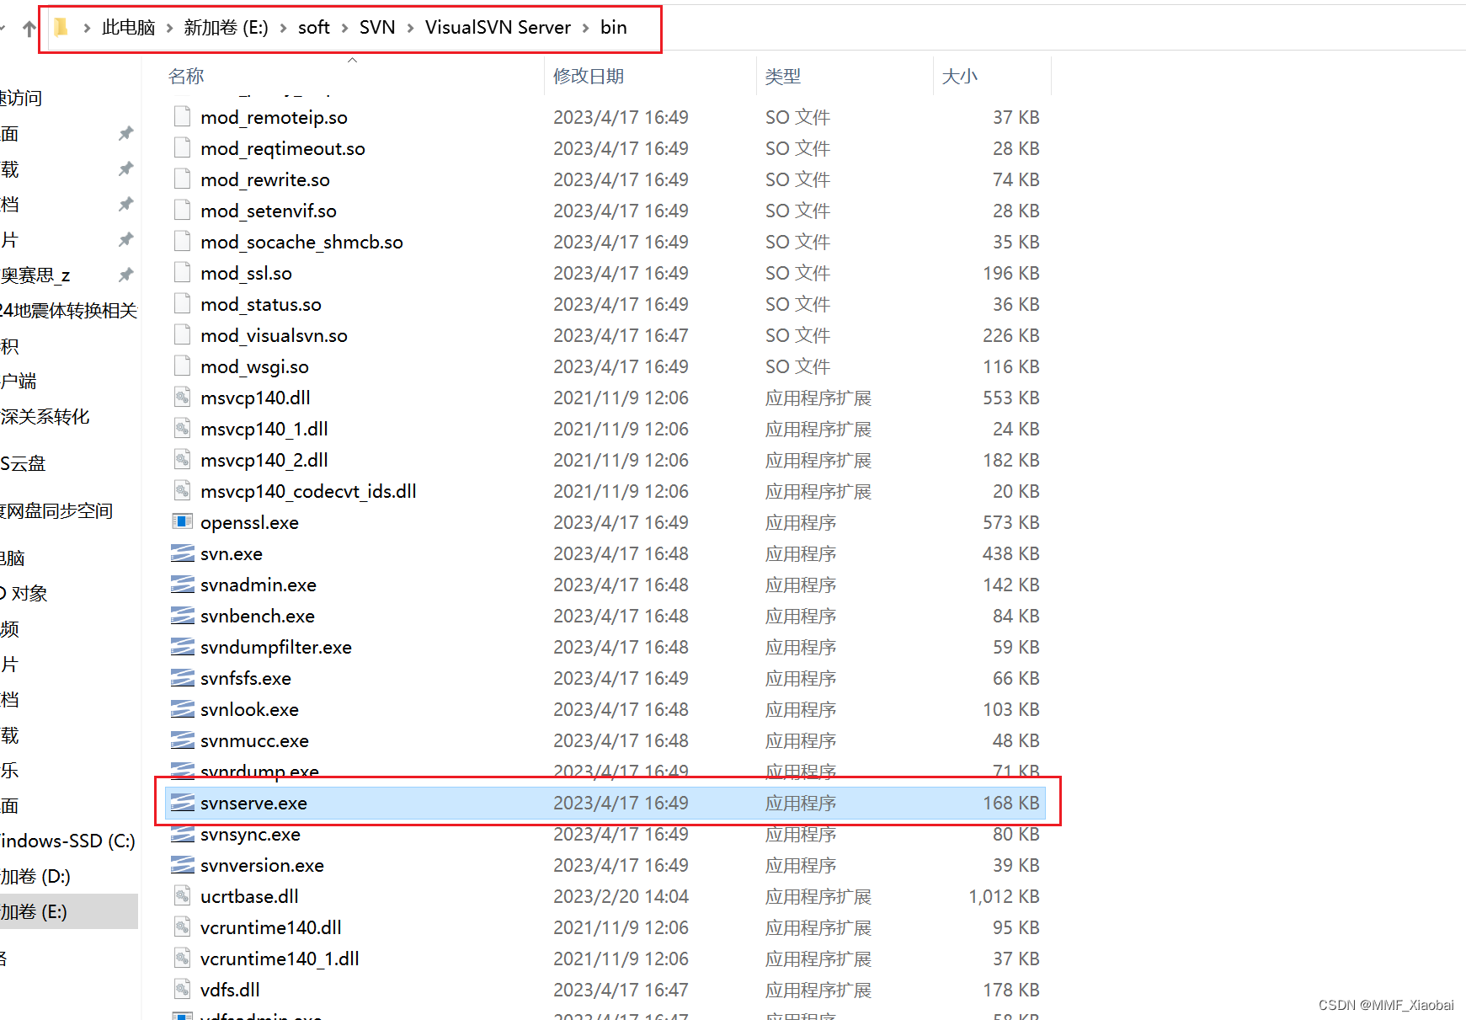Expand the chevron before 此电脑 in breadcrumb
This screenshot has height=1020, width=1466.
[87, 28]
